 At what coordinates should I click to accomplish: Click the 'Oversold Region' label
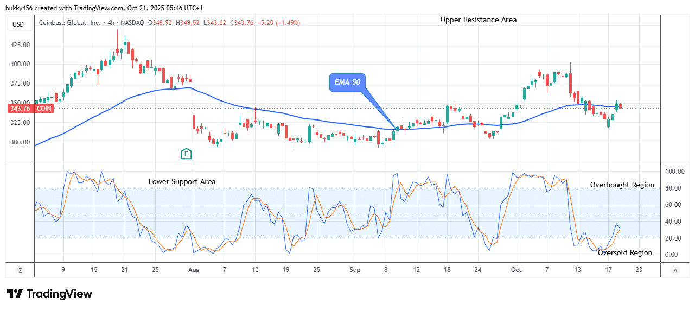coord(624,252)
